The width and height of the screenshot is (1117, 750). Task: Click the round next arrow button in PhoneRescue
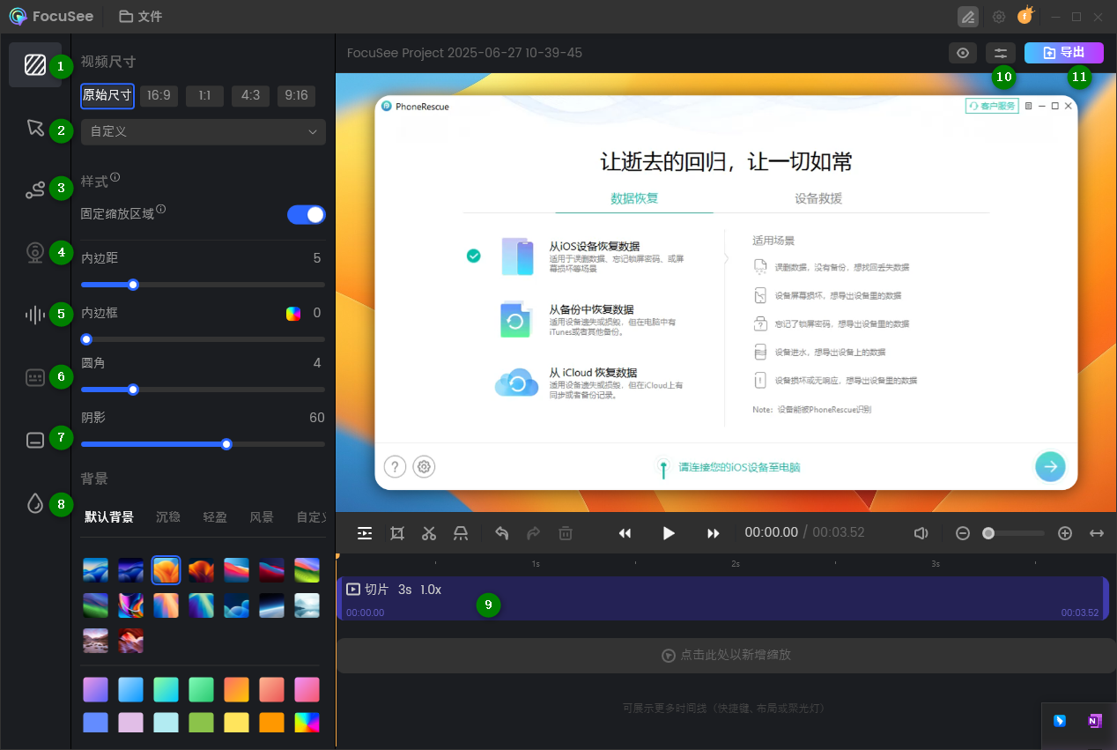tap(1050, 466)
